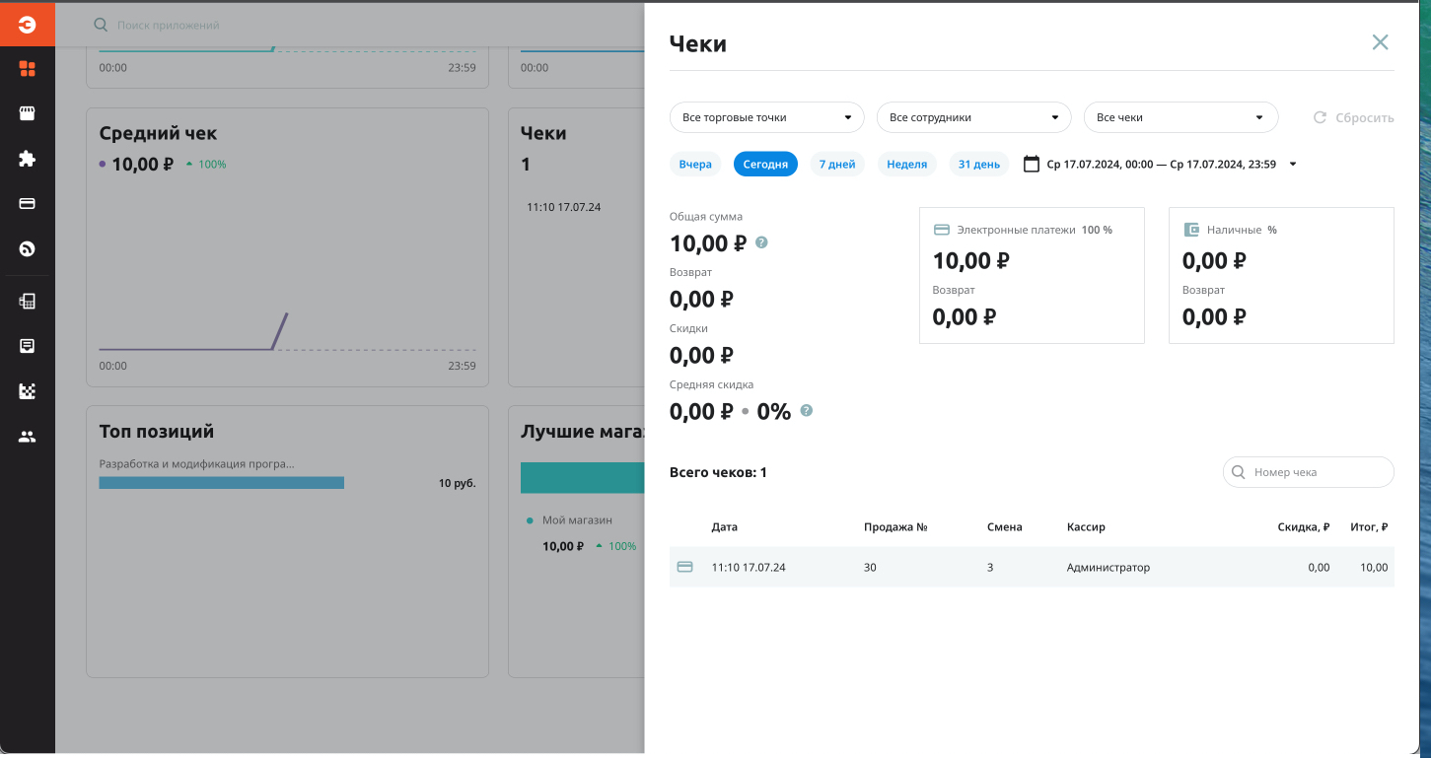
Task: Select the 31 день period filter
Action: [x=979, y=165]
